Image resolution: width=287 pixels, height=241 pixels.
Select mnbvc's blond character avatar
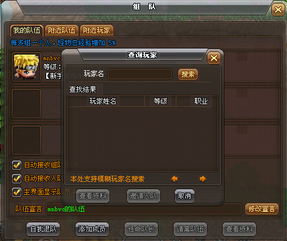(27, 67)
